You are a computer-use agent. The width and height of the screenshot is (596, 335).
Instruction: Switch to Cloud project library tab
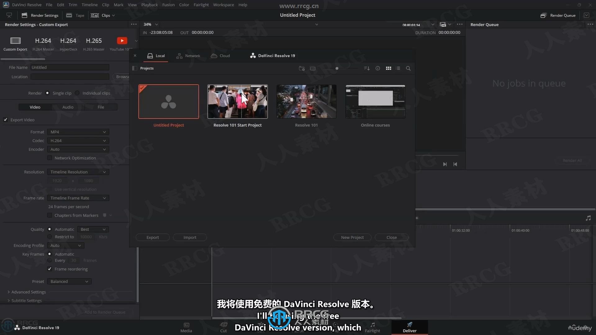click(x=220, y=56)
